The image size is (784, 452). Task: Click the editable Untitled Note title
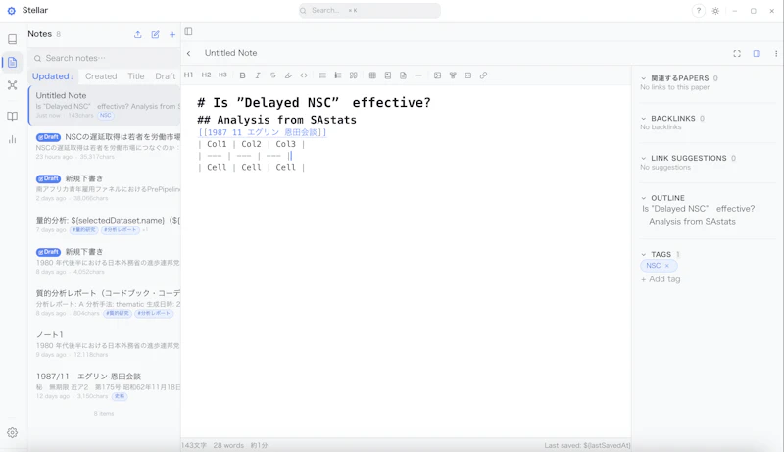[x=231, y=53]
